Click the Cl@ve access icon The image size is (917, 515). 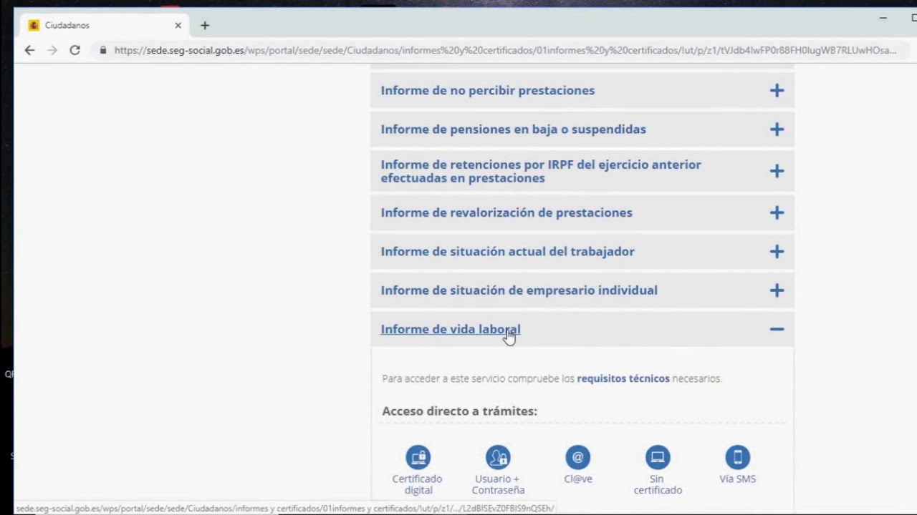point(577,457)
